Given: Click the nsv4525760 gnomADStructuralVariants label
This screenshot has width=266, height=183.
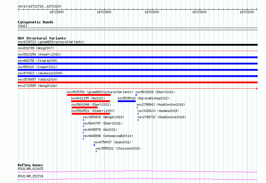Looking at the screenshot, I should point(100,92).
